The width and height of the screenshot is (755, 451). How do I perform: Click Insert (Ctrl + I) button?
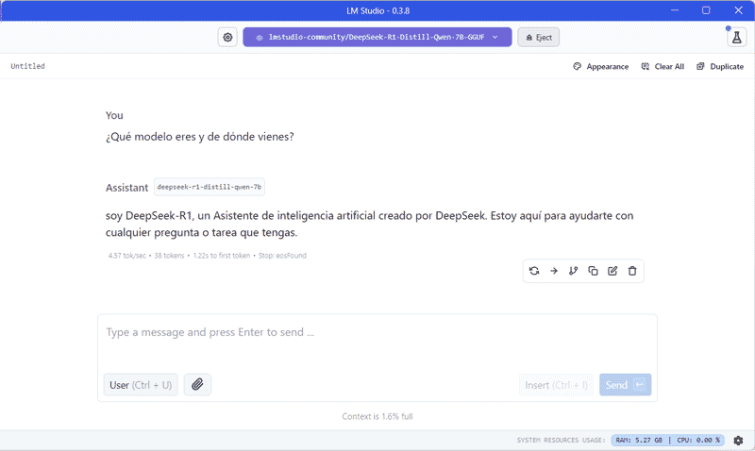[556, 385]
